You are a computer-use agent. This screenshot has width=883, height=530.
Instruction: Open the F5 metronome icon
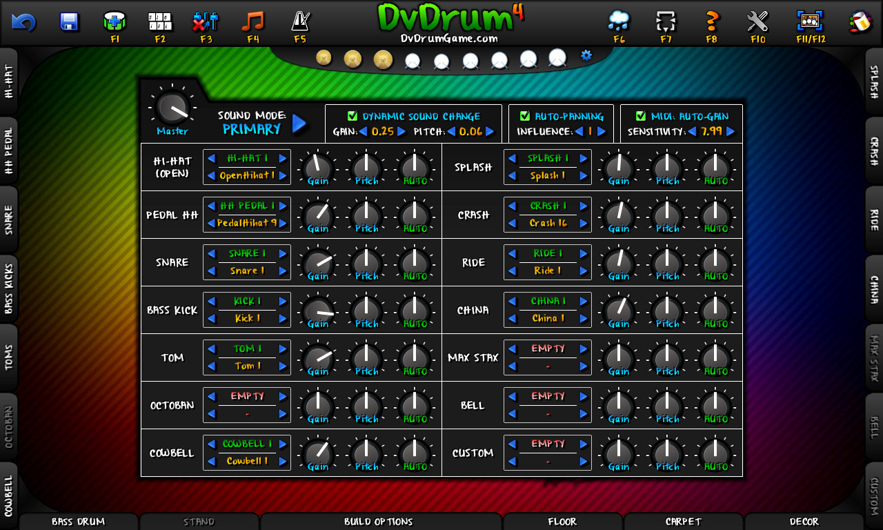coord(299,21)
